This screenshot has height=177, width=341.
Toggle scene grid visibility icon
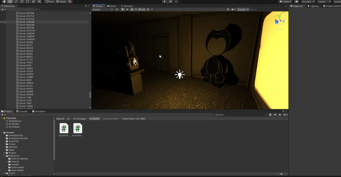click(148, 9)
